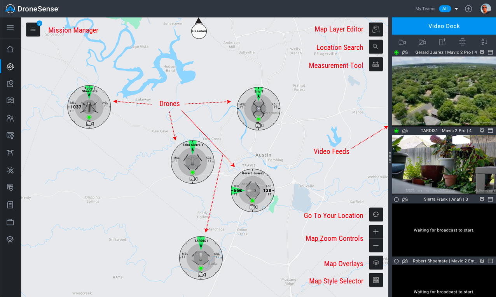Pop out the Gerard Juarez video window
The width and height of the screenshot is (496, 297).
[490, 52]
